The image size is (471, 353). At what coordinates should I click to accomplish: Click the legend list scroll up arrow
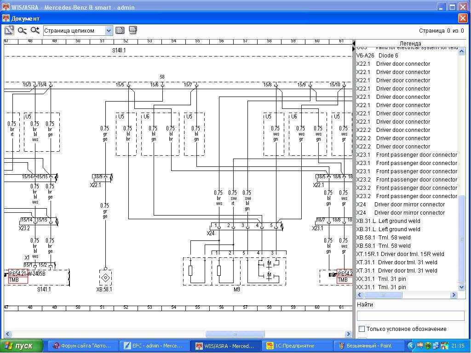click(x=462, y=51)
